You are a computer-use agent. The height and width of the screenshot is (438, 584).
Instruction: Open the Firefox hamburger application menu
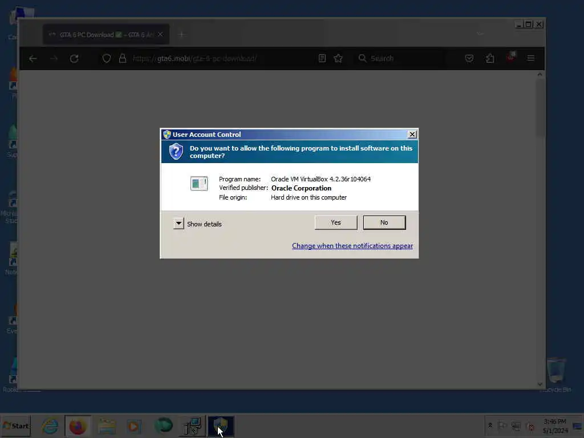point(531,58)
